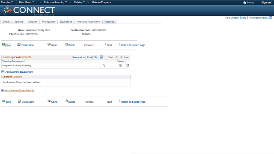Open the Notes and Attachments tab

[89, 22]
